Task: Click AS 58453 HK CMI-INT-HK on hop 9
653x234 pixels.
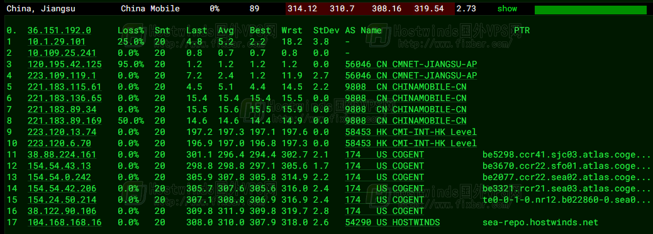Action: (x=411, y=132)
